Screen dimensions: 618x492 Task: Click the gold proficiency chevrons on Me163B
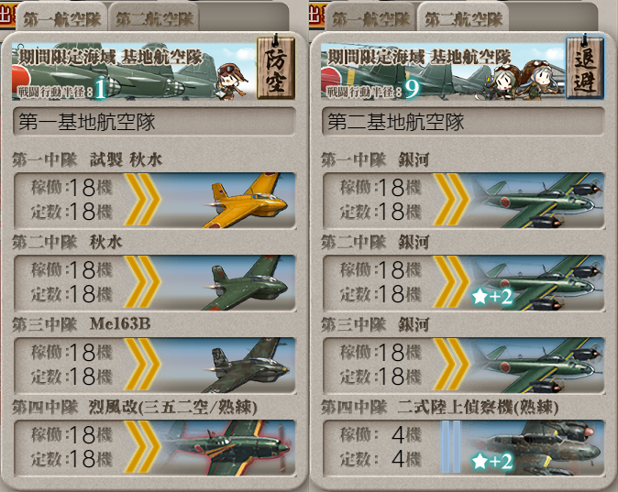tap(142, 365)
